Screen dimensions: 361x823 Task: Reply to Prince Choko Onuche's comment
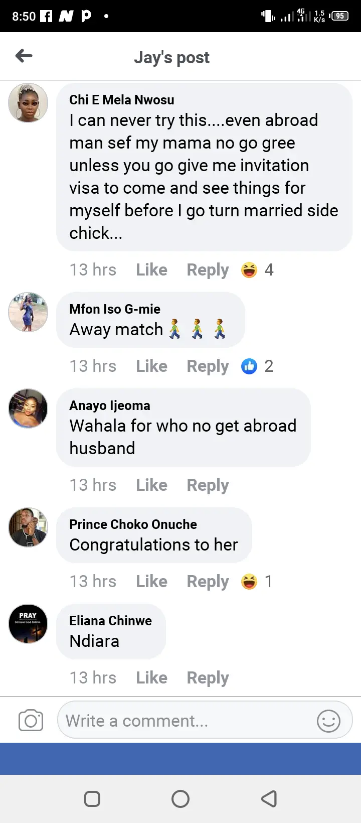pos(208,582)
